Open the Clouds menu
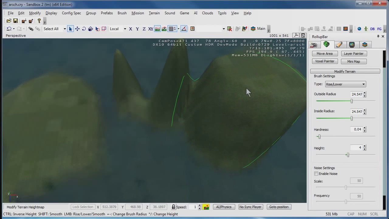 pyautogui.click(x=208, y=13)
